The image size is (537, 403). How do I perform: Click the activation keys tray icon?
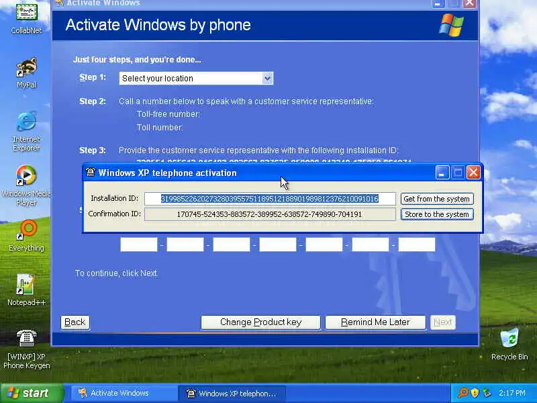click(486, 393)
